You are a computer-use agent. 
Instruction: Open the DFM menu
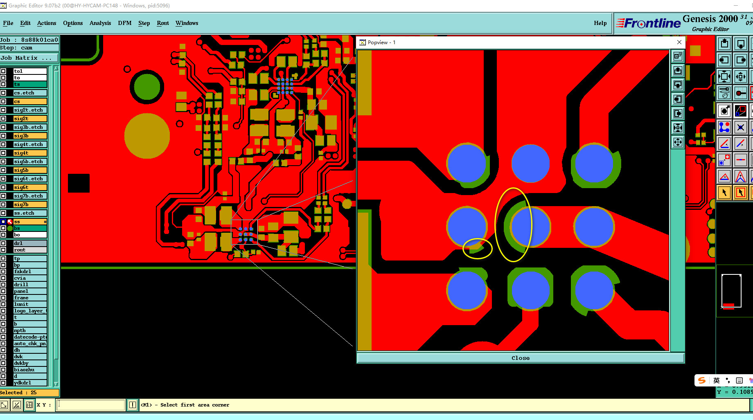pos(125,23)
